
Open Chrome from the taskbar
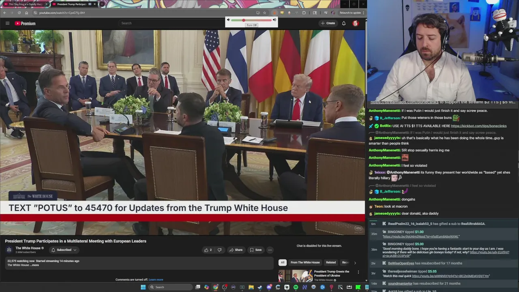click(x=215, y=287)
